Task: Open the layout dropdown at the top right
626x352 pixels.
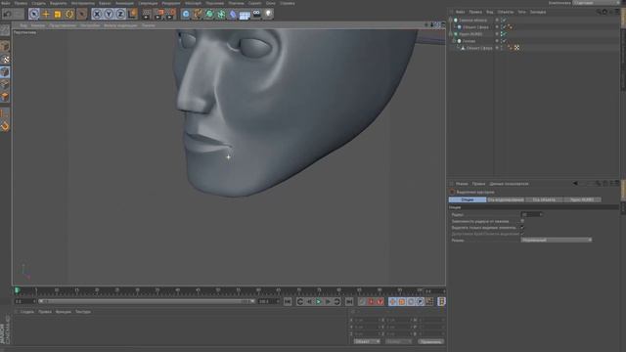Action: [x=596, y=3]
